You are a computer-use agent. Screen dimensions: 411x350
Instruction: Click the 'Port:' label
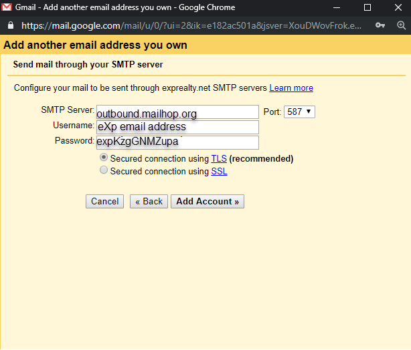click(272, 112)
